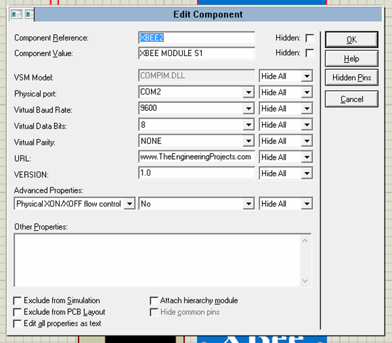Image resolution: width=392 pixels, height=343 pixels.
Task: Expand the Virtual Parity dropdown
Action: pyautogui.click(x=248, y=142)
